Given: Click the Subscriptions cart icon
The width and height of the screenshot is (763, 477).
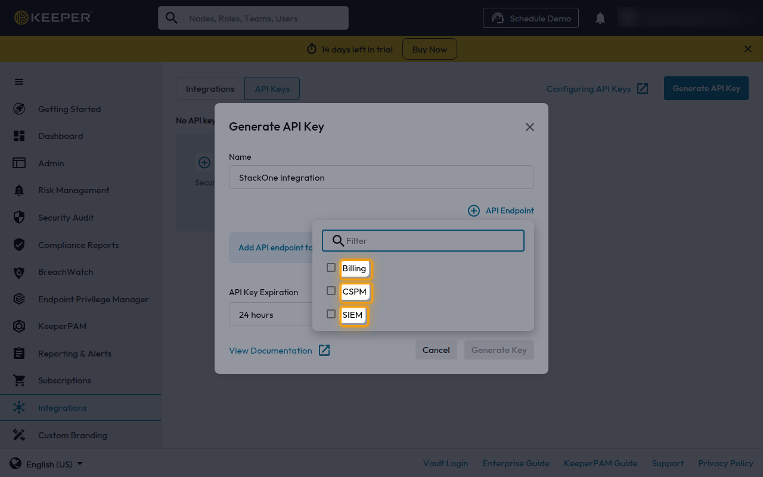Looking at the screenshot, I should (x=19, y=380).
